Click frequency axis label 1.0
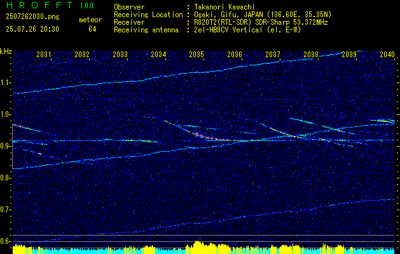The width and height of the screenshot is (400, 254). [x=6, y=114]
